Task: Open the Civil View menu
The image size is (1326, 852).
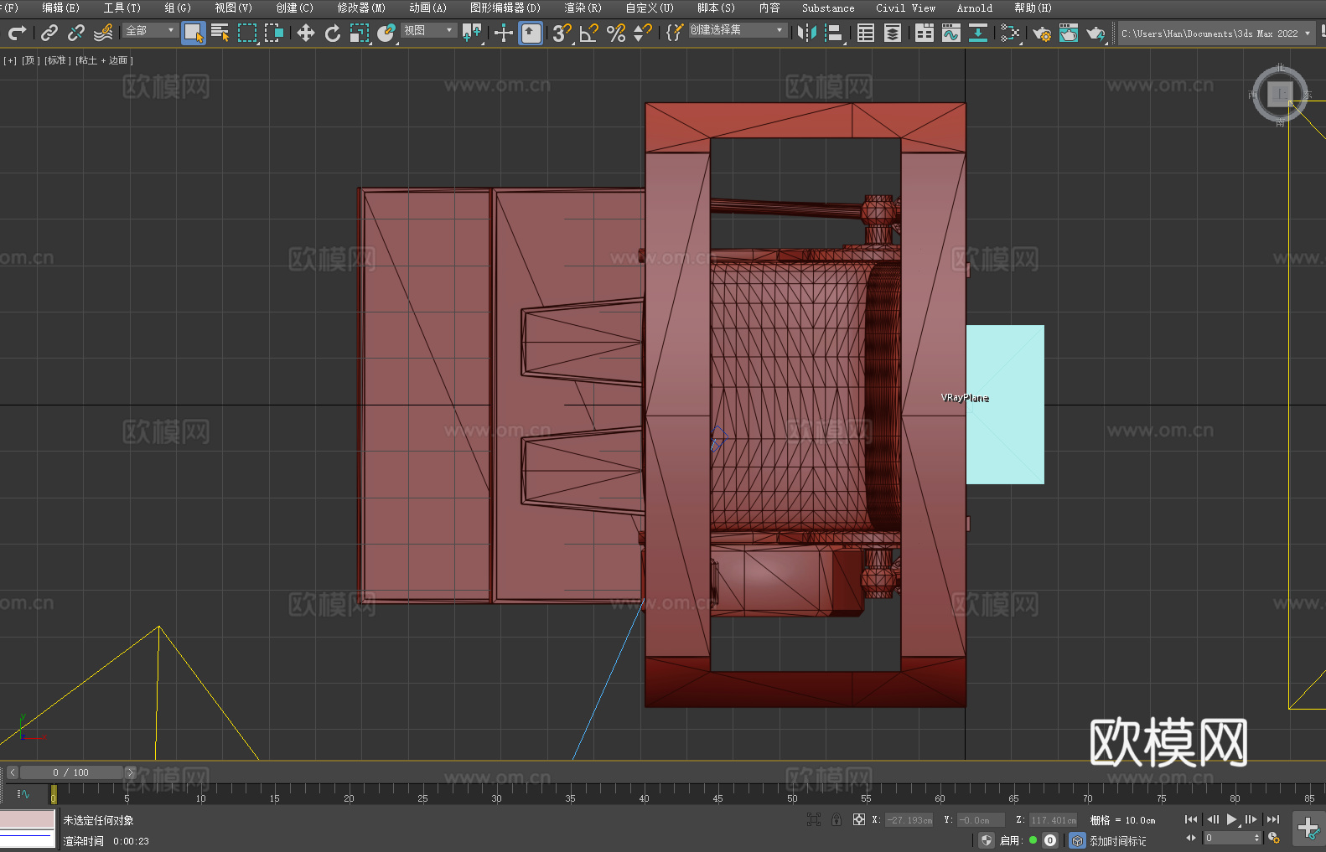Action: [x=905, y=8]
